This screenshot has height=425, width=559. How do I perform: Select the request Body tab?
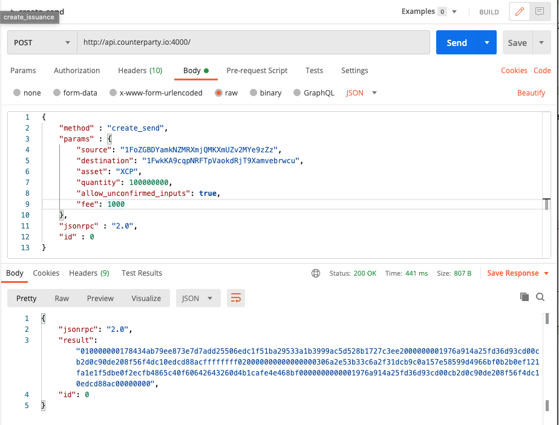[x=196, y=71]
